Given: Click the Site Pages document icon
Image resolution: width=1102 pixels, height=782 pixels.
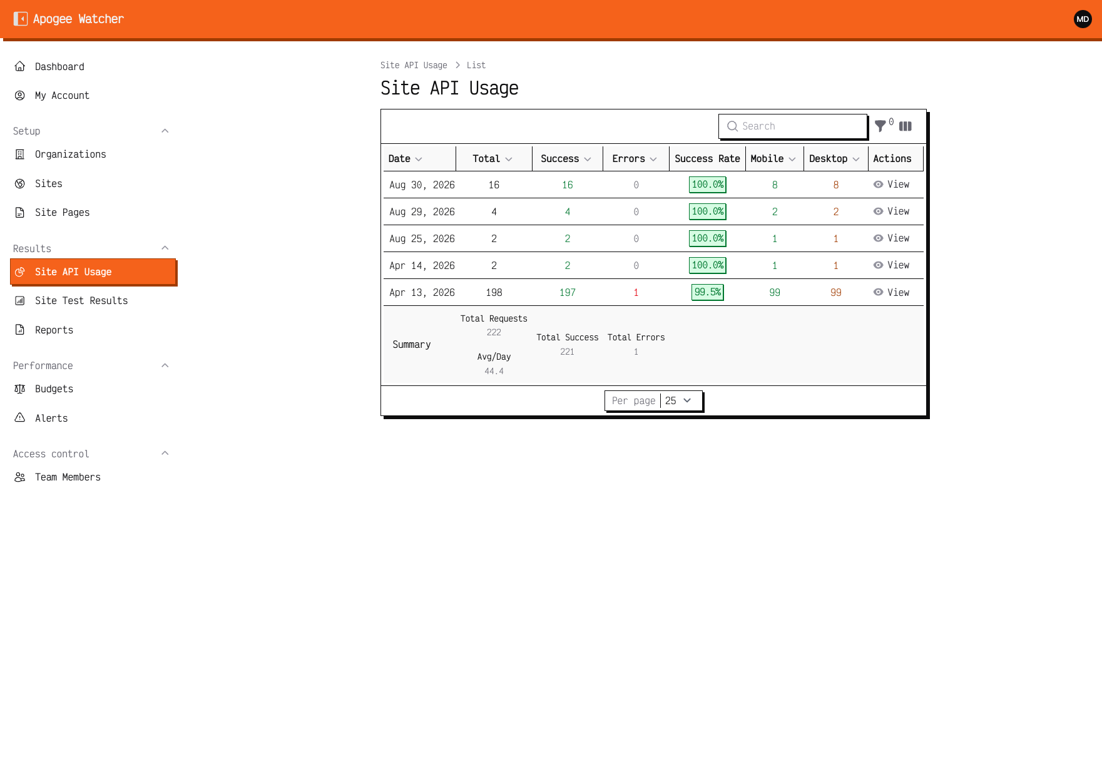Looking at the screenshot, I should point(20,212).
